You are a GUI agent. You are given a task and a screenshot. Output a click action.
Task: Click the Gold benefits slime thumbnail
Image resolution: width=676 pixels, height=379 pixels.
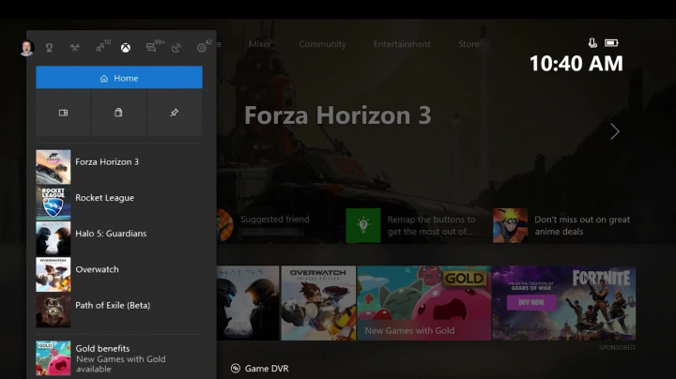[x=53, y=358]
